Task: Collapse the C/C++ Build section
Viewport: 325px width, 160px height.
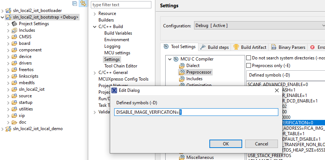Action: pyautogui.click(x=94, y=27)
